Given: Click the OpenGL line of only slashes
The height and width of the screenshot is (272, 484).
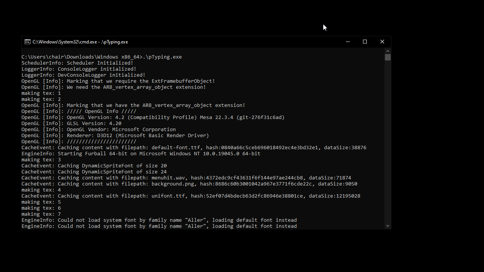Looking at the screenshot, I should coord(79,142).
